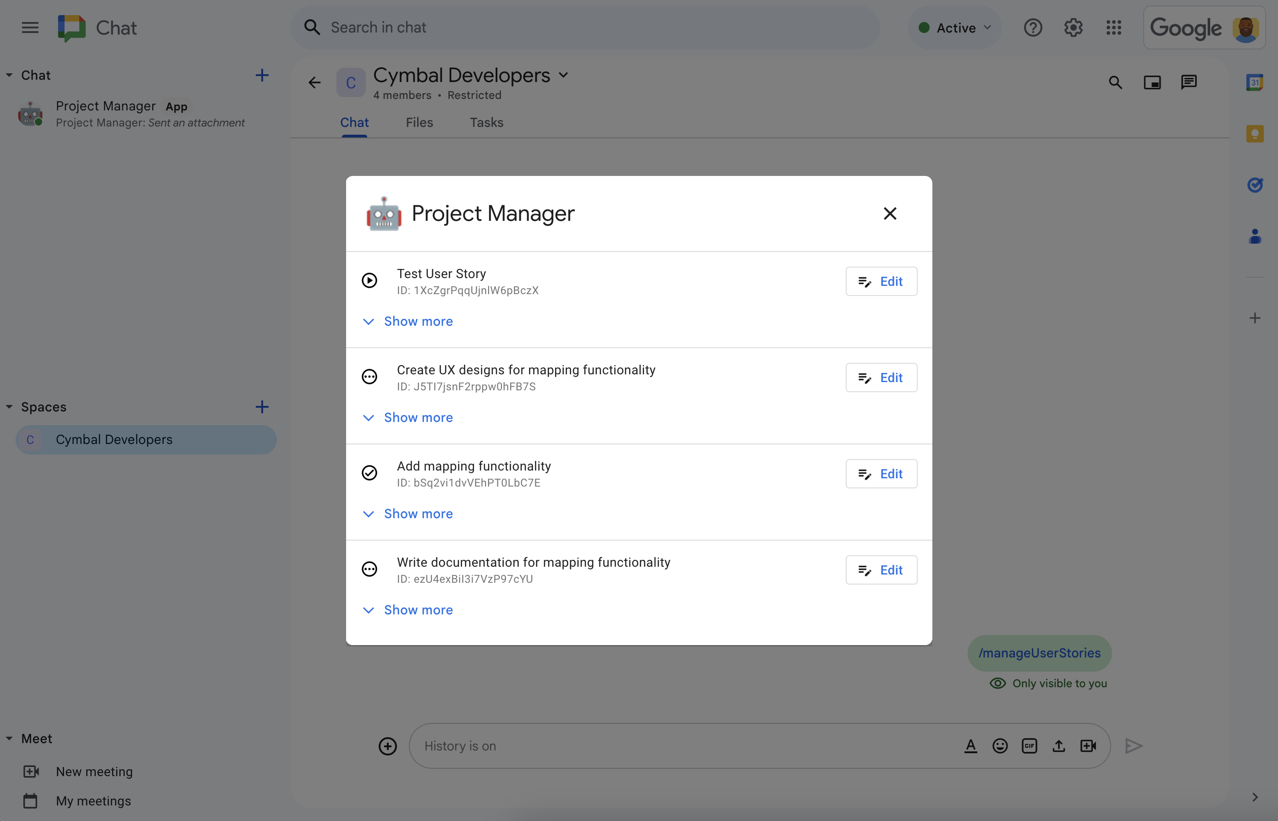
Task: Switch to the Tasks tab
Action: [486, 122]
